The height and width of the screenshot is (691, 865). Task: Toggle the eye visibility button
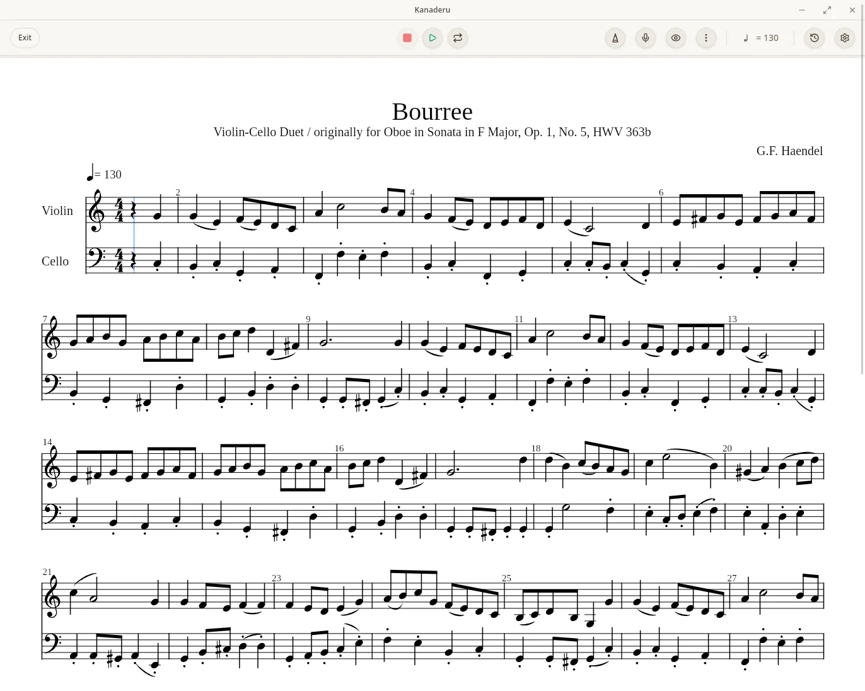click(x=676, y=38)
